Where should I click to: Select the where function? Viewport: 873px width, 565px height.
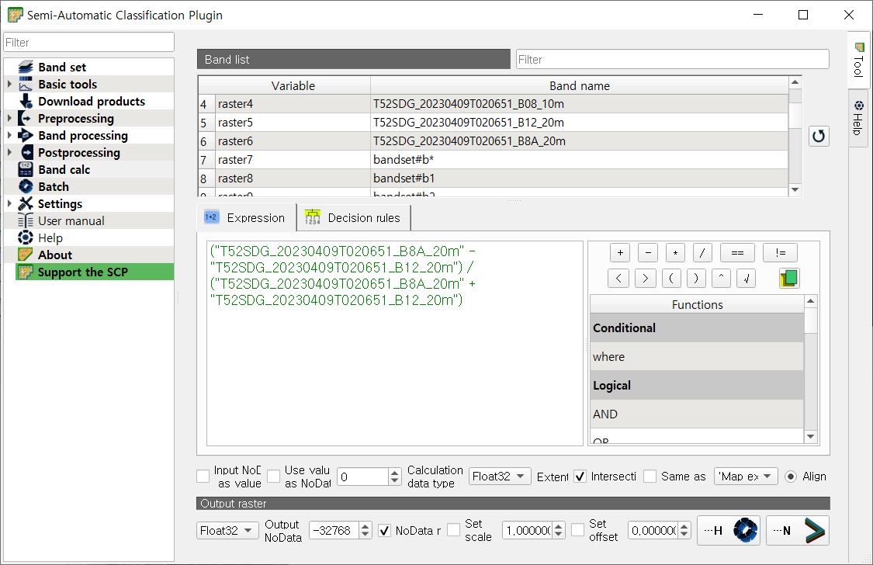pyautogui.click(x=697, y=357)
